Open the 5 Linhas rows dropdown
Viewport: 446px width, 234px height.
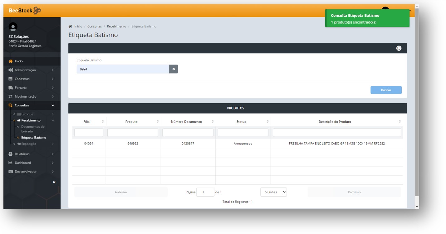click(x=273, y=192)
